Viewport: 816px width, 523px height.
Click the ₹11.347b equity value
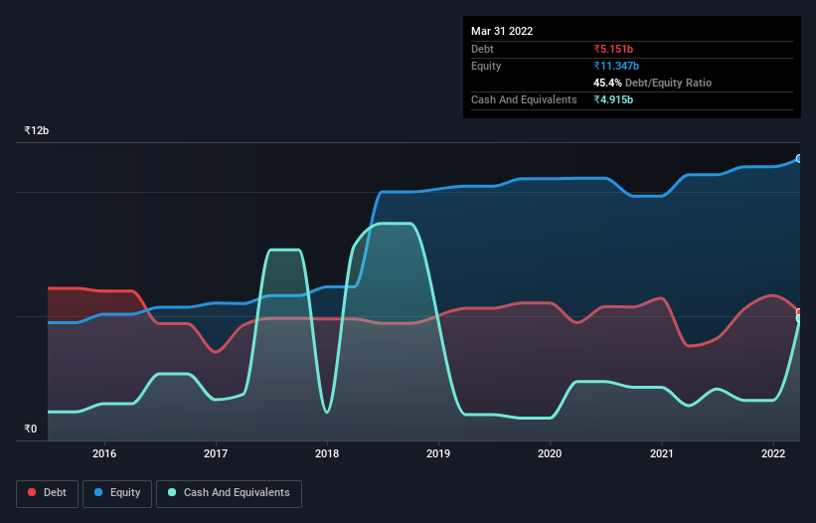616,66
